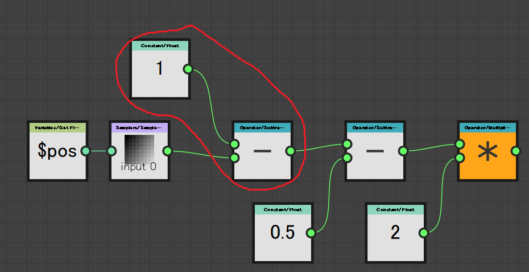Viewport: 529px width, 272px height.
Task: Click the output port of Float 1 node
Action: tap(188, 69)
